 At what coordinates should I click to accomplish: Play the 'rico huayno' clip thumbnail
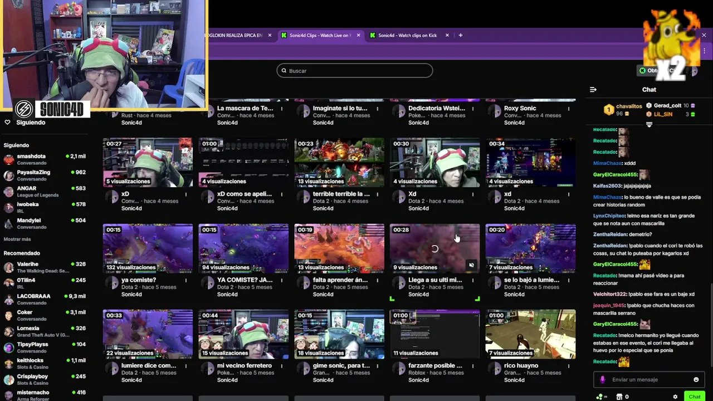pyautogui.click(x=530, y=334)
